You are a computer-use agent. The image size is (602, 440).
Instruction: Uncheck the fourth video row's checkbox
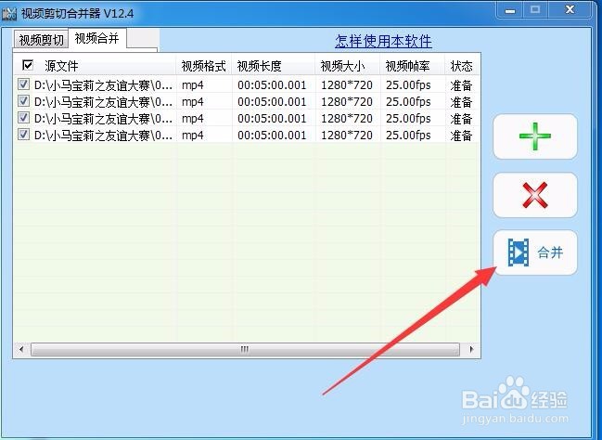(x=23, y=135)
